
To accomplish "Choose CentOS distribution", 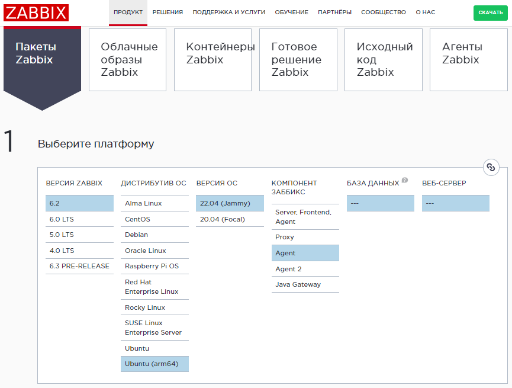I will 154,219.
